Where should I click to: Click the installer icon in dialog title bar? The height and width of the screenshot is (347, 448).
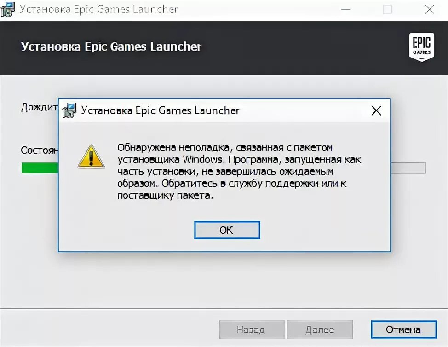pos(69,110)
